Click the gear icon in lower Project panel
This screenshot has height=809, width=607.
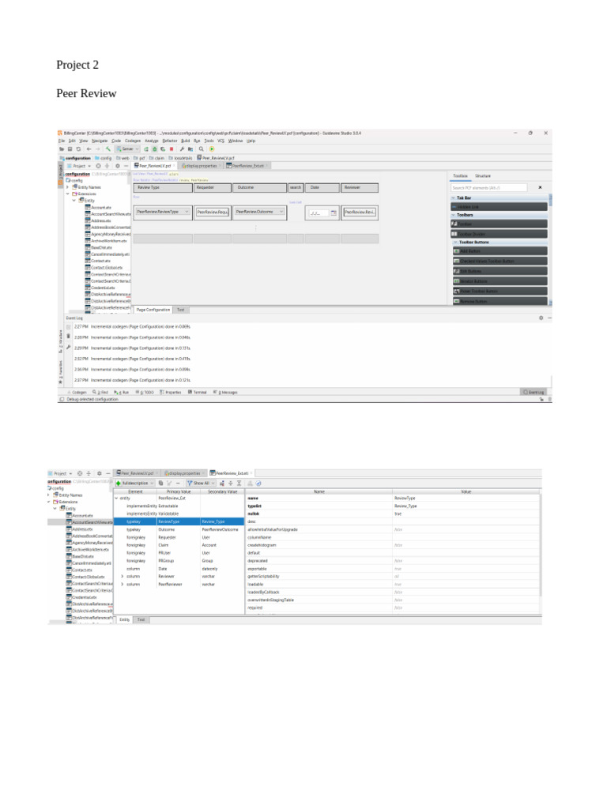click(x=99, y=473)
